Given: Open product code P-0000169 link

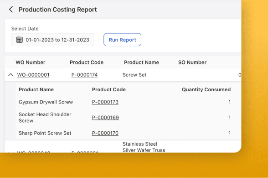Looking at the screenshot, I should click(105, 118).
